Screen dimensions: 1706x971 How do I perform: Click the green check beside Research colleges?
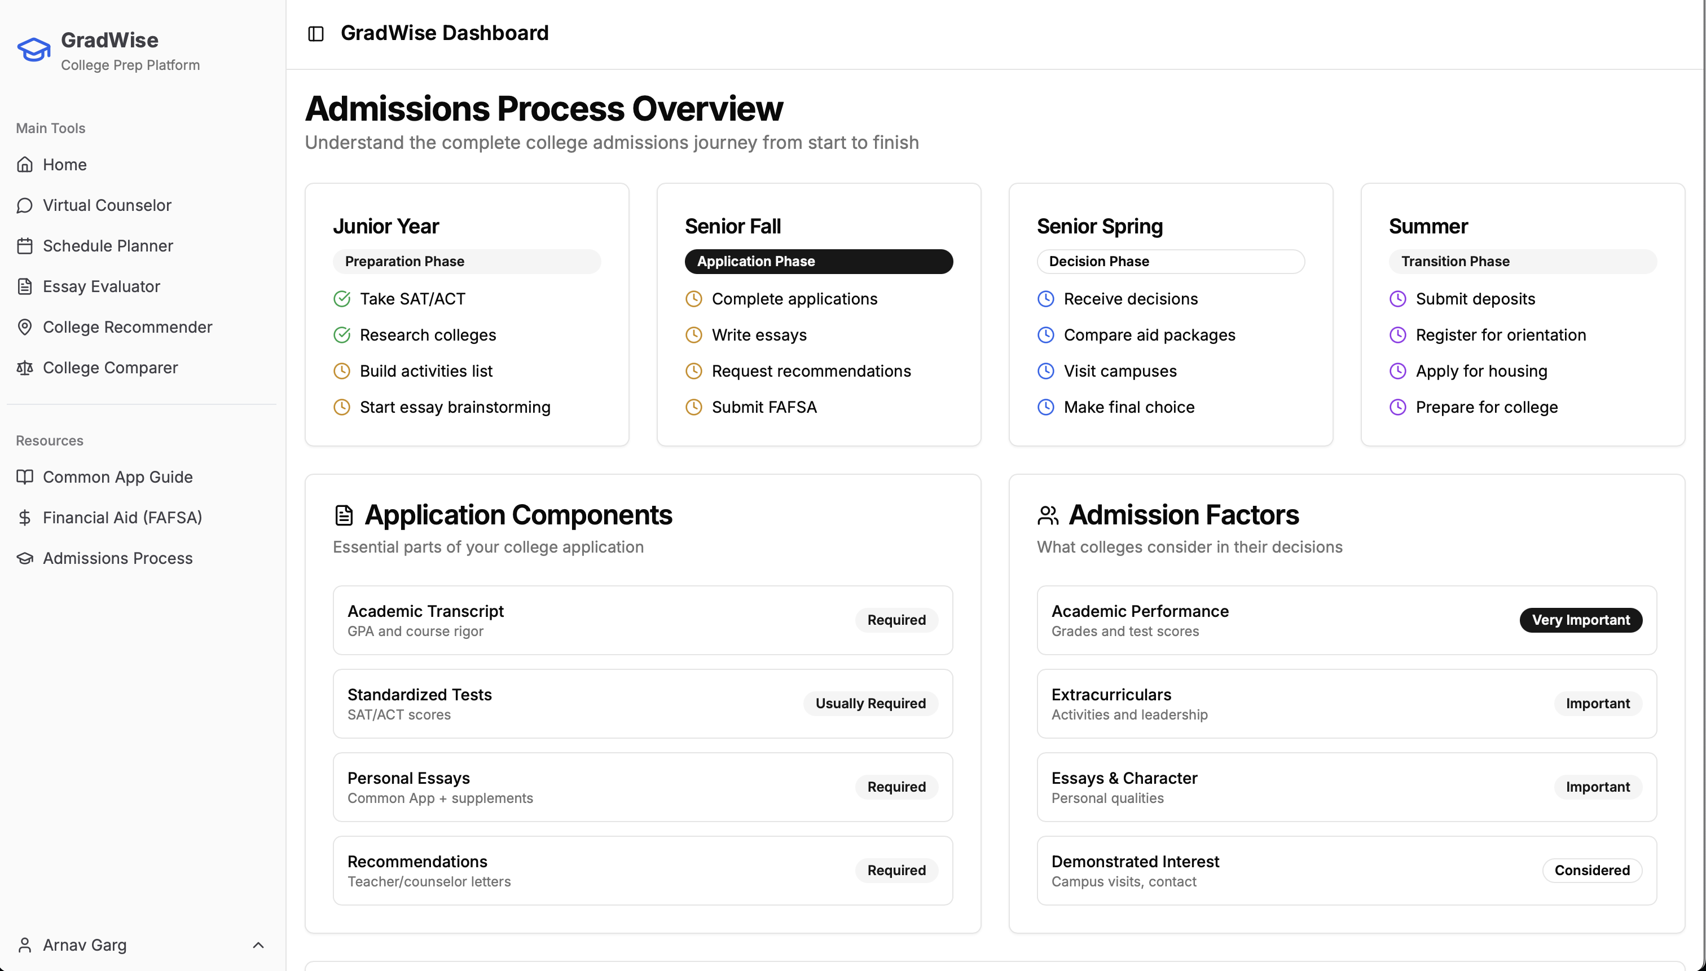pyautogui.click(x=342, y=335)
